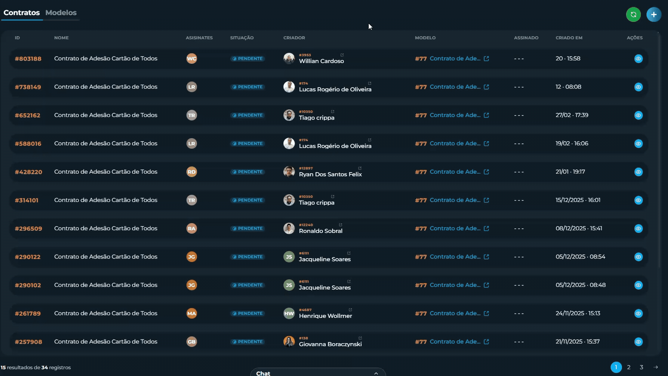Open model external link icon in row #588016
This screenshot has height=376, width=668.
[486, 143]
